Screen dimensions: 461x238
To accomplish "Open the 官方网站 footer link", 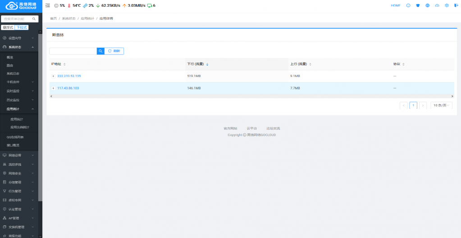I will point(230,128).
